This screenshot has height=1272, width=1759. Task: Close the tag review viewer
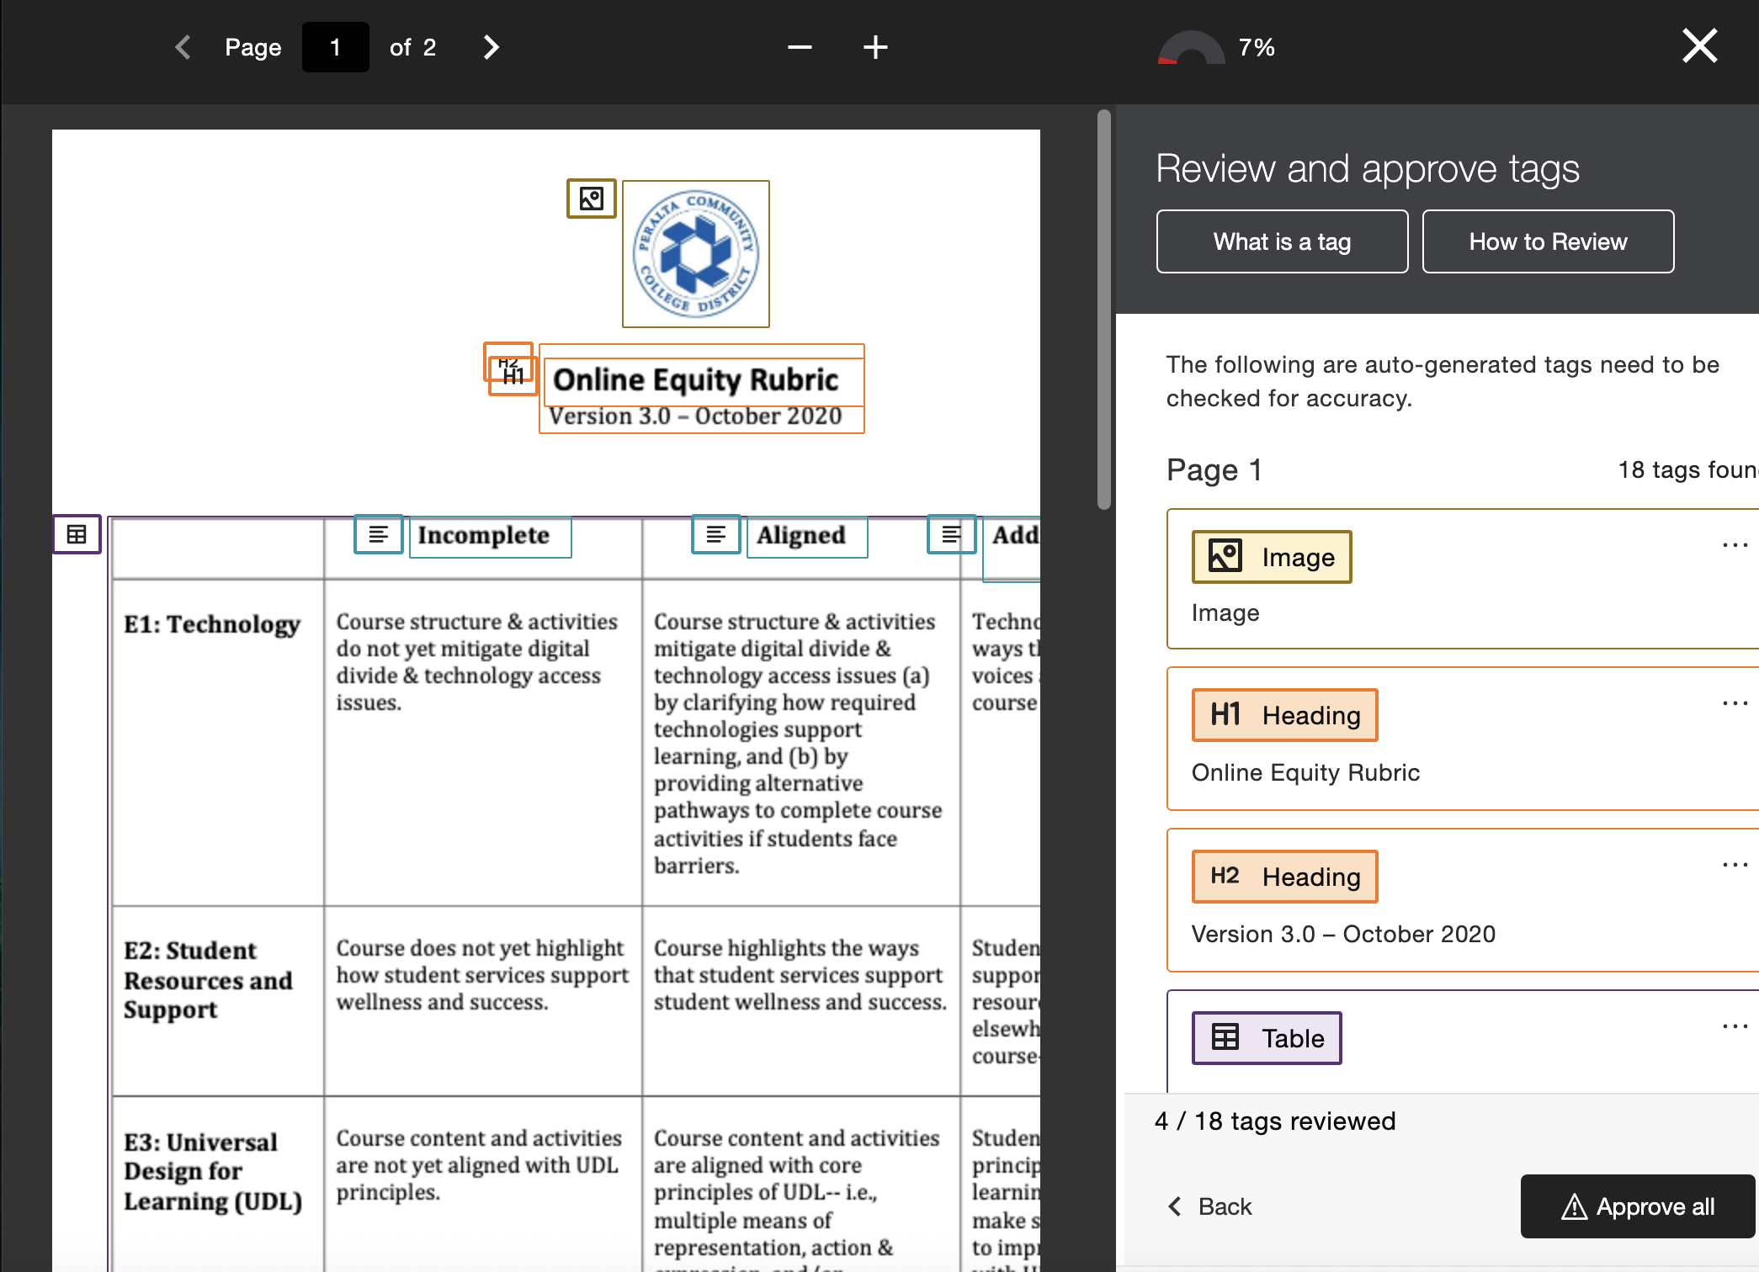1699,45
